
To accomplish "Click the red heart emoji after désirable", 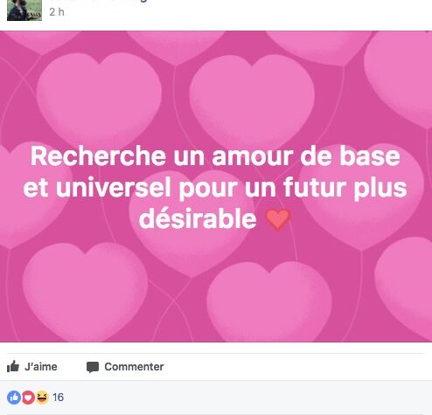I will [x=278, y=219].
